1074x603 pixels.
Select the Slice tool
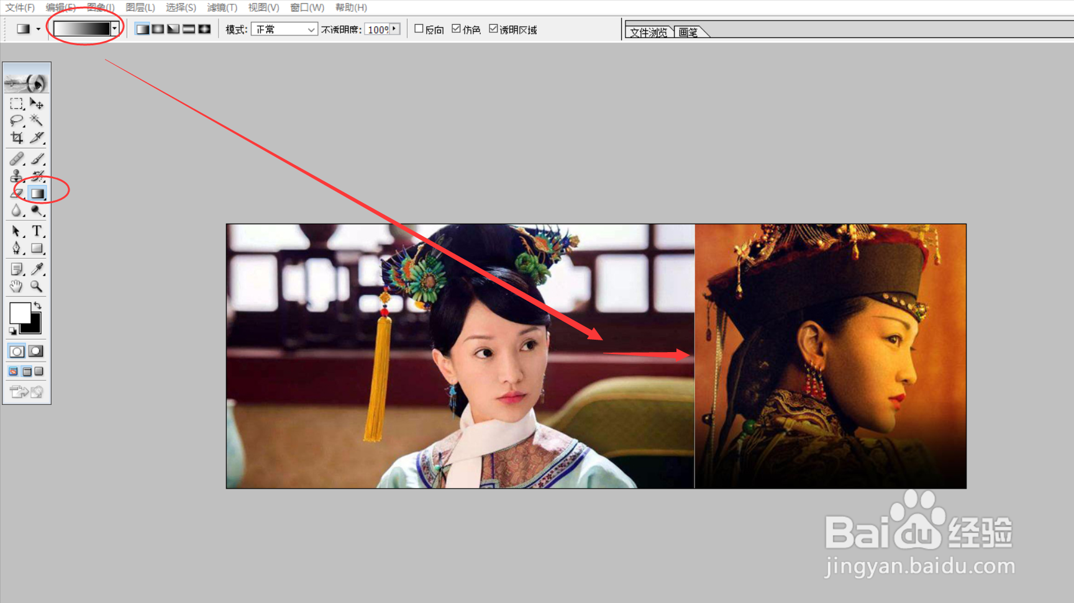[x=37, y=137]
